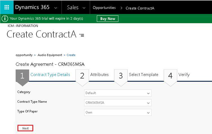Image resolution: width=212 pixels, height=134 pixels.
Task: Click the step 3 number marker
Action: [x=121, y=76]
